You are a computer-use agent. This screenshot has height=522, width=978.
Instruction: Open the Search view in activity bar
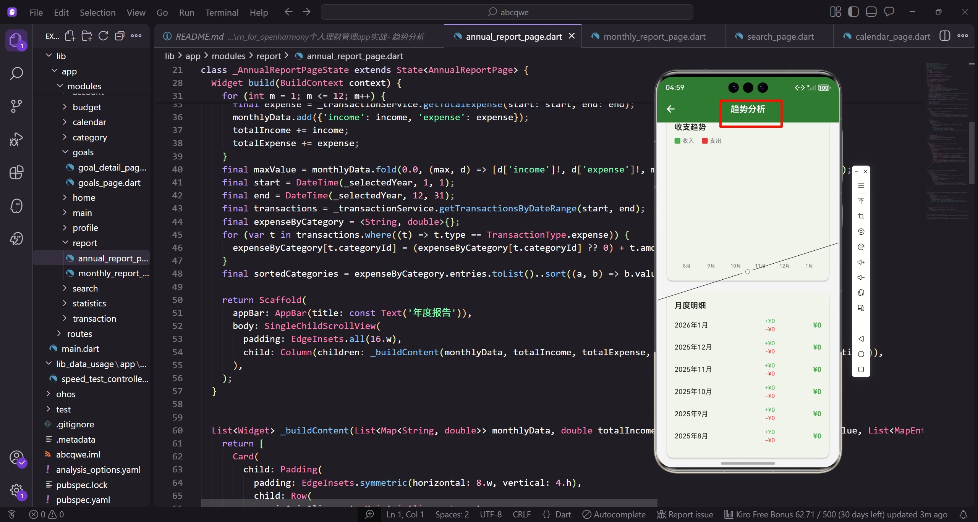[16, 73]
